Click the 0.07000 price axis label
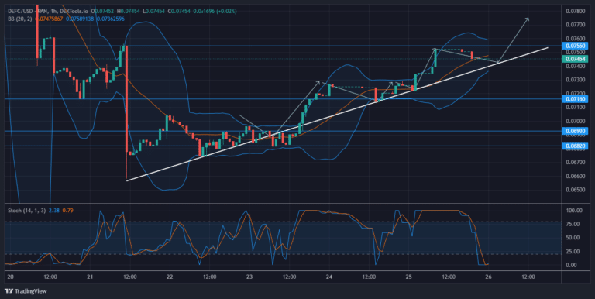Image resolution: width=595 pixels, height=299 pixels. coord(576,121)
